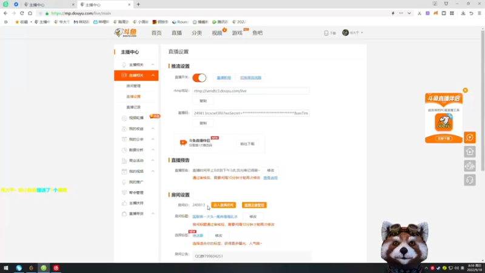Open the blue live tutorial link beside the switch
Viewport: 485px width, 273px height.
224,78
